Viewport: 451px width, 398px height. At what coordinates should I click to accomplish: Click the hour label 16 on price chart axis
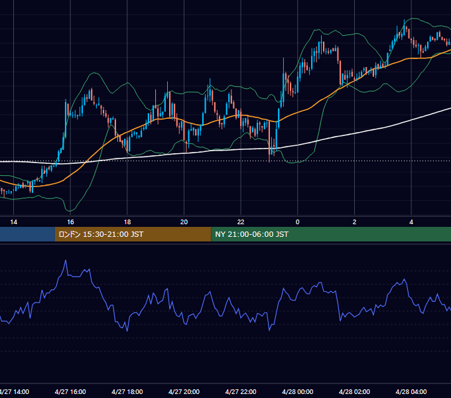click(70, 222)
